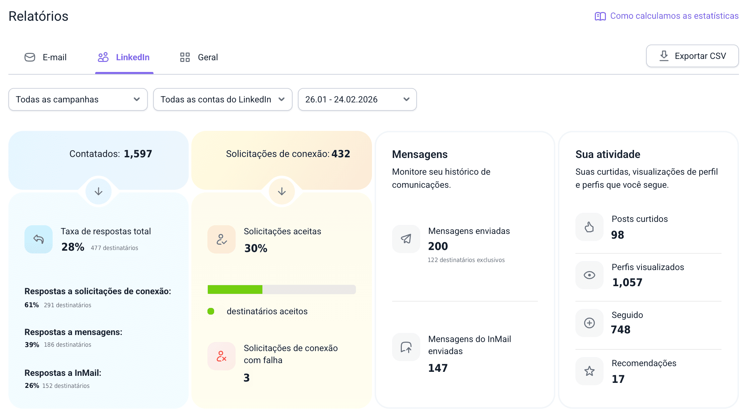The height and width of the screenshot is (415, 750).
Task: Select the LinkedIn reports tab
Action: [x=124, y=57]
